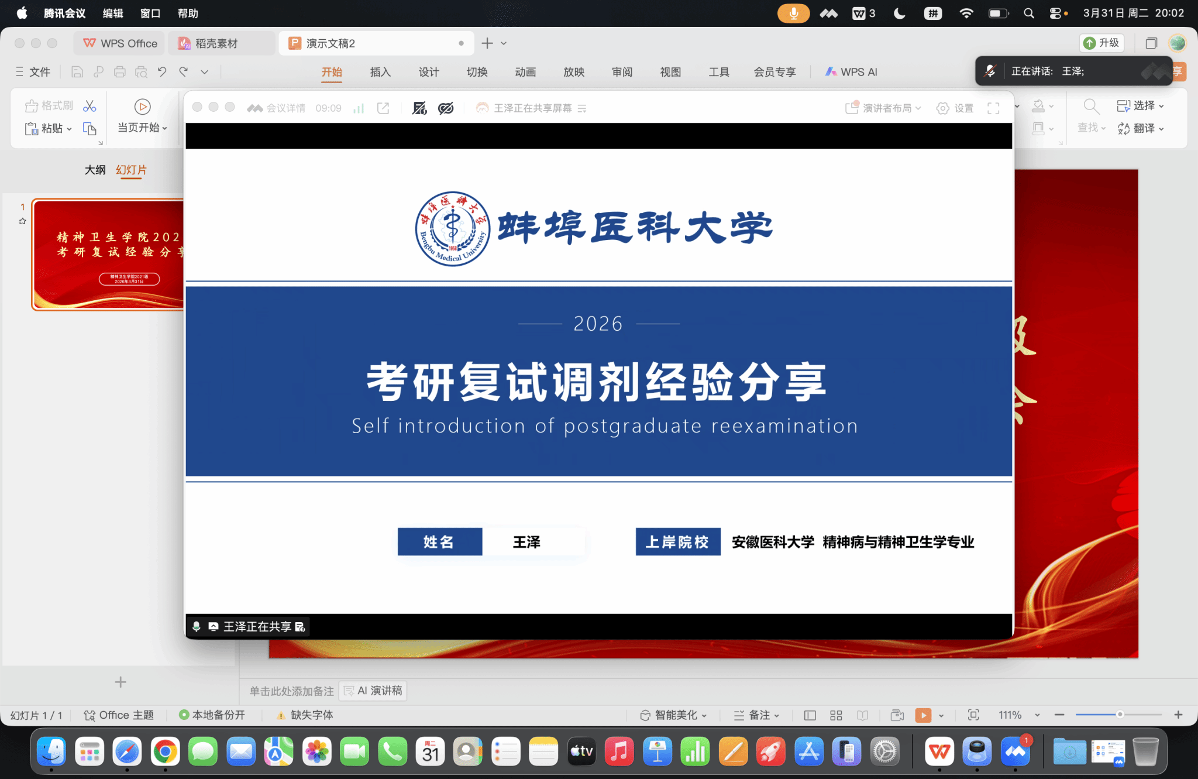Click the AI 演讲稿 button

coord(373,691)
